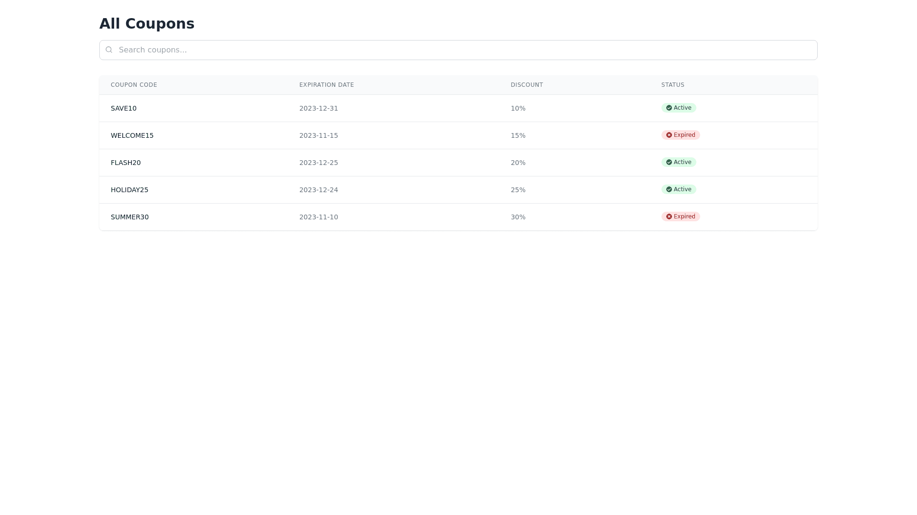Click the red X icon for SUMMER30
The height and width of the screenshot is (515, 917).
pos(669,216)
